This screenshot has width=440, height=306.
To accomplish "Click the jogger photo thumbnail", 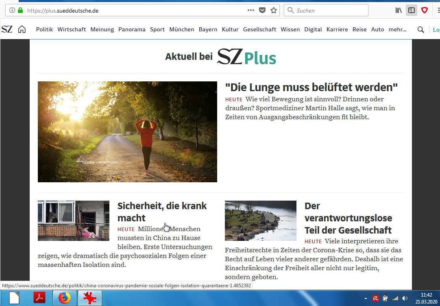I will tap(127, 131).
